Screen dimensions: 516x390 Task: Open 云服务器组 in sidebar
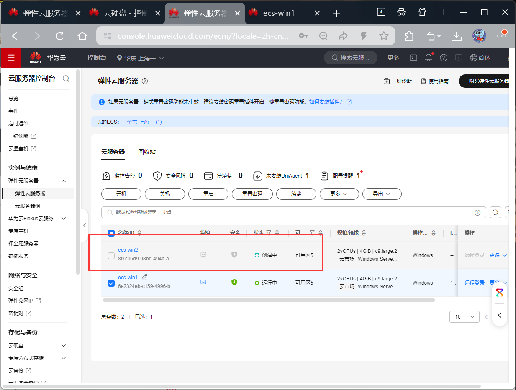pos(28,206)
